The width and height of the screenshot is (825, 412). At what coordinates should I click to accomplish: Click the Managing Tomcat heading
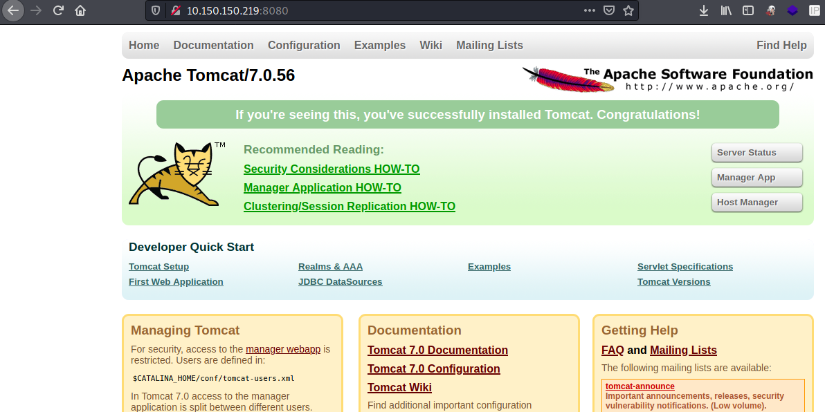coord(185,330)
